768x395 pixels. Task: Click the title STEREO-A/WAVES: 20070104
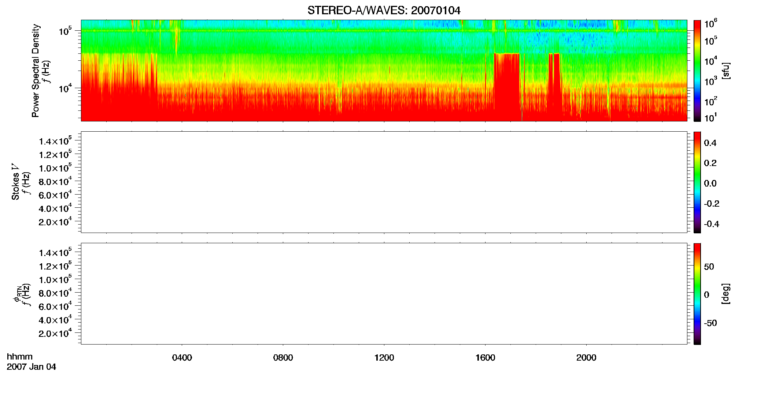click(384, 11)
